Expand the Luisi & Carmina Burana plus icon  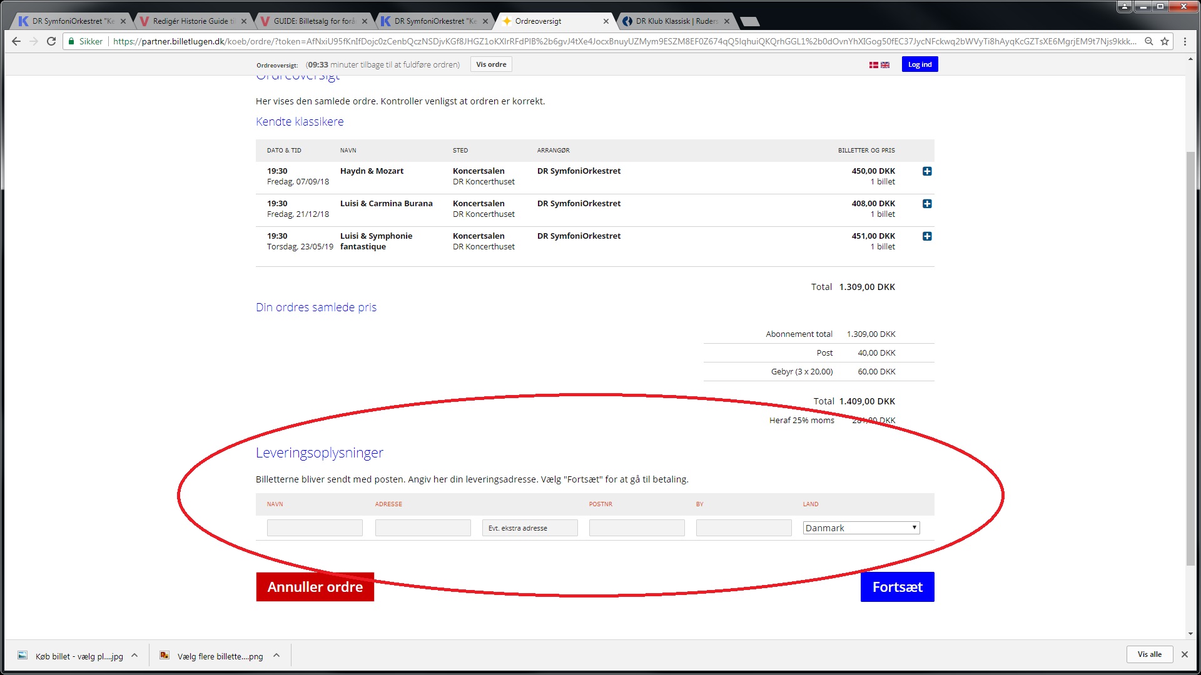[927, 204]
